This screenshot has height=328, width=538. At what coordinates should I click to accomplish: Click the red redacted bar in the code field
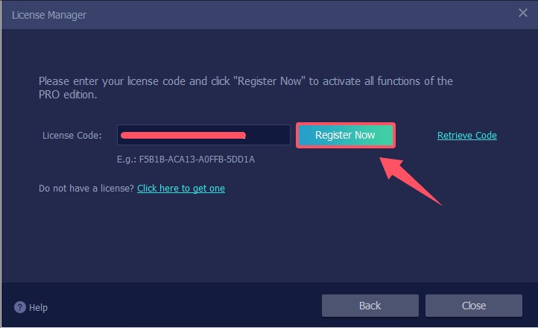(183, 135)
